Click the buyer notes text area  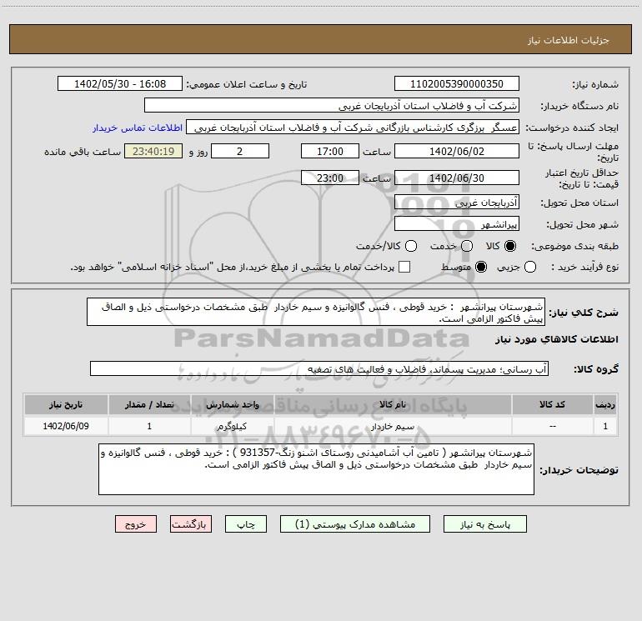[x=317, y=469]
